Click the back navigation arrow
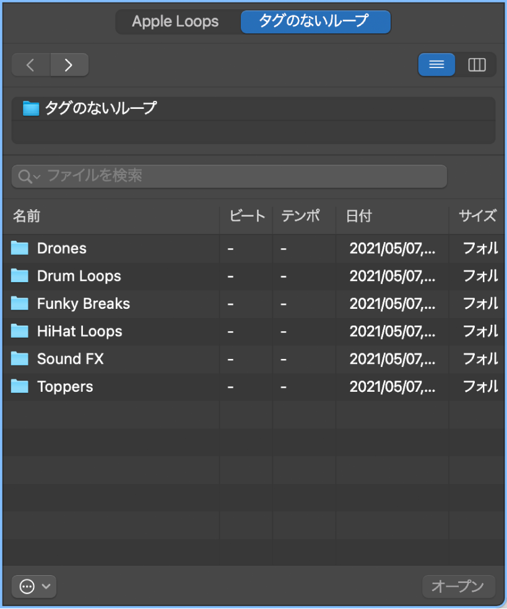This screenshot has height=609, width=507. click(x=30, y=64)
